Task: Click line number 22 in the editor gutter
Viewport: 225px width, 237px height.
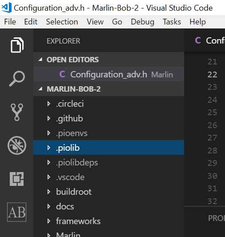Action: point(212,75)
